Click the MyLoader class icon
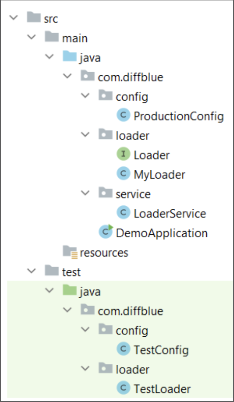 [123, 174]
